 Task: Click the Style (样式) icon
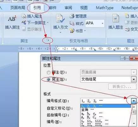[x=72, y=23]
